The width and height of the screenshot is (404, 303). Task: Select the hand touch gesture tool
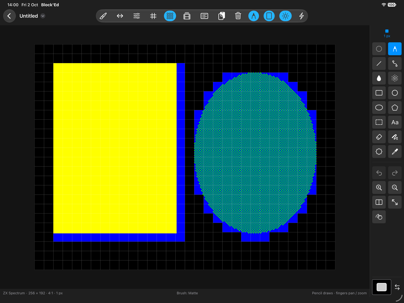click(x=379, y=217)
